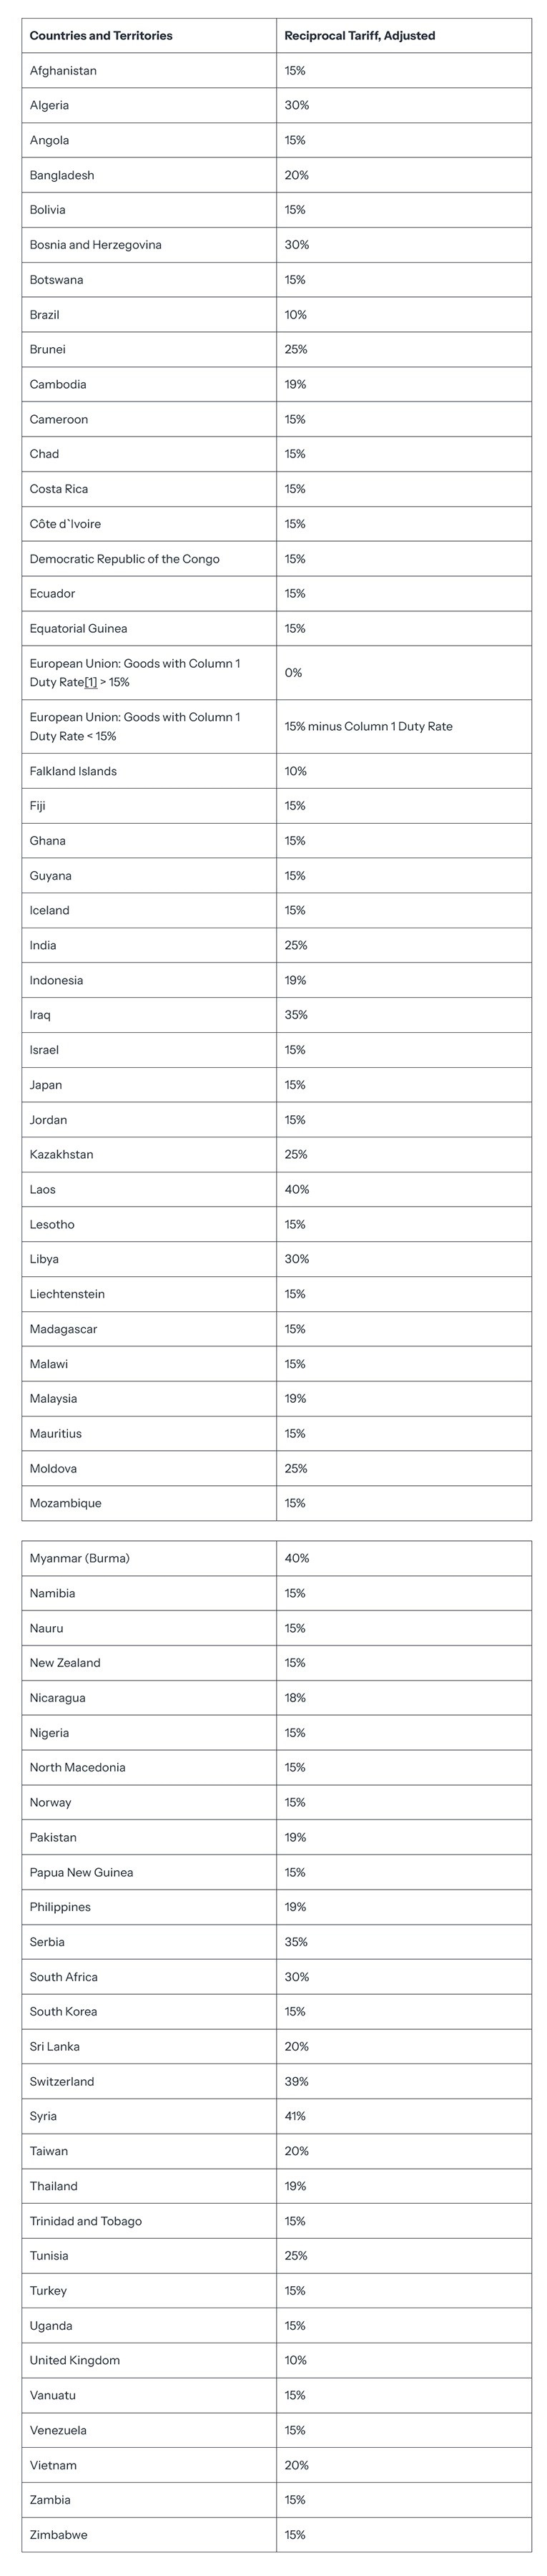Click Iraq's 35% tariff value

(295, 1015)
